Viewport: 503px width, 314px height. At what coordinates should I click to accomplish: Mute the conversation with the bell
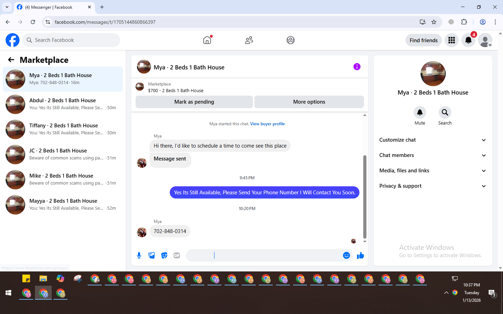tap(420, 112)
